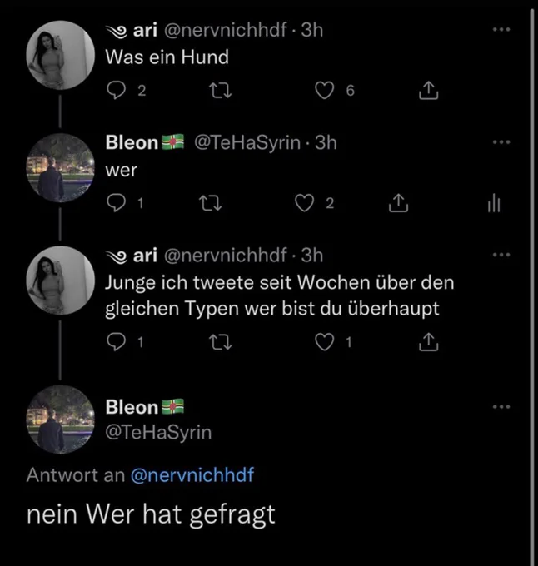This screenshot has width=538, height=566.
Task: Like the "Junge ich tweete" tweet
Action: tap(324, 342)
